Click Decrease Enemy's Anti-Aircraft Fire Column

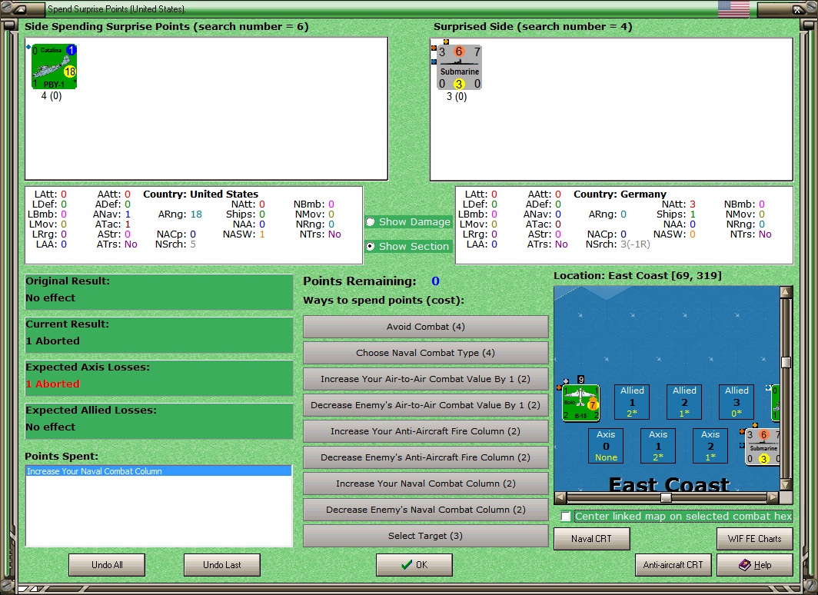426,457
